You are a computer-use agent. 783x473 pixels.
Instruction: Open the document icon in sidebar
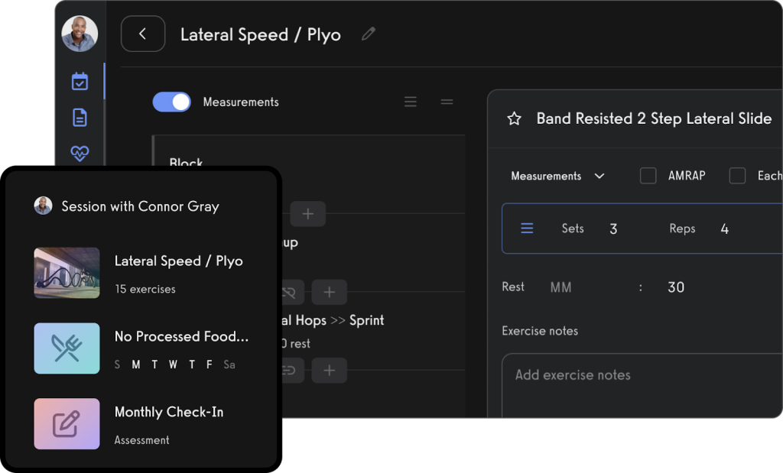pyautogui.click(x=80, y=117)
